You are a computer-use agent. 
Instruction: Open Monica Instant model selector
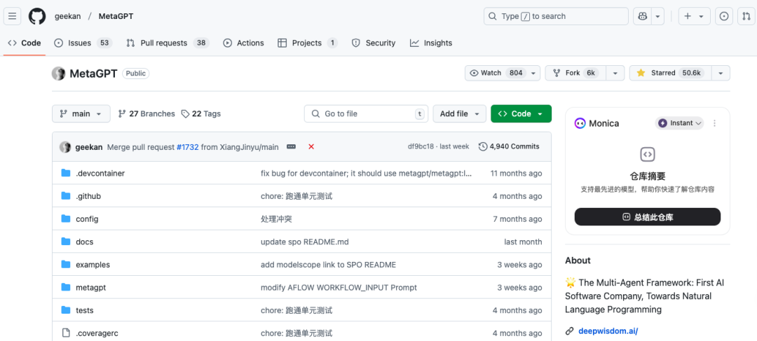tap(679, 123)
